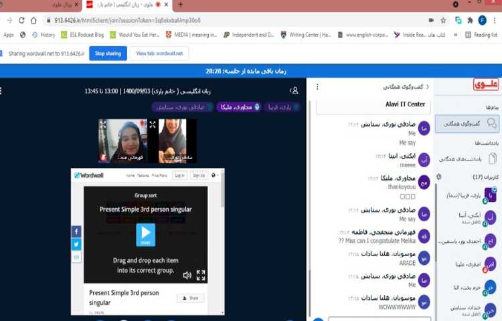The image size is (502, 321).
Task: Click the Wordwall logo
Action: pos(89,175)
